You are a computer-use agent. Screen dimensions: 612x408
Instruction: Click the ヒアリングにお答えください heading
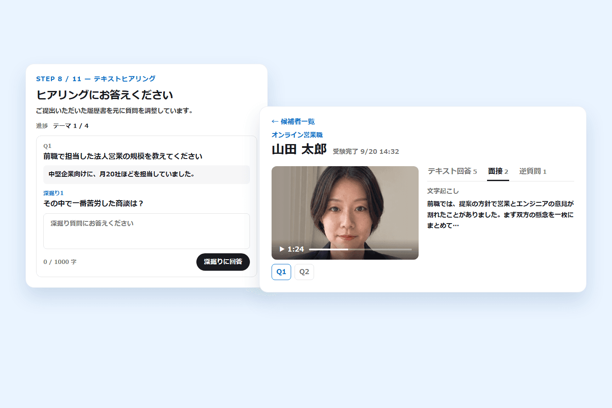click(105, 95)
